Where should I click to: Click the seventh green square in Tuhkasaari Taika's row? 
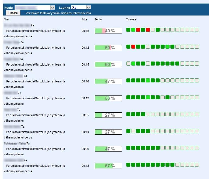(158, 148)
